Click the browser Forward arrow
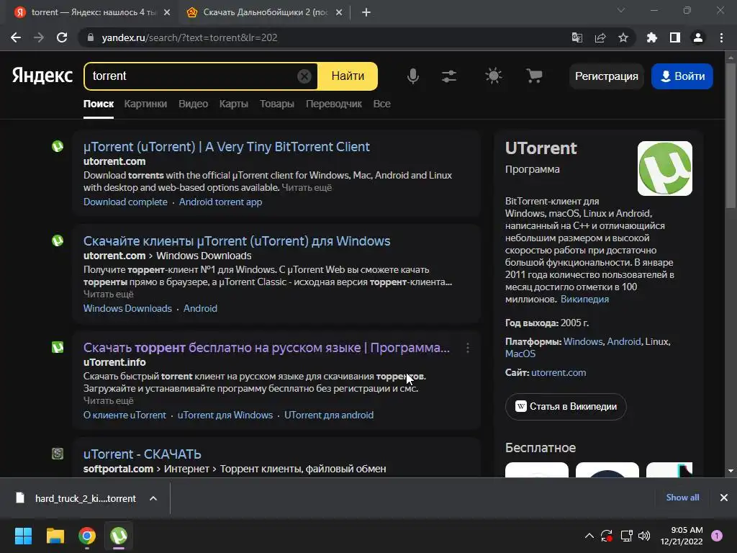 click(39, 37)
